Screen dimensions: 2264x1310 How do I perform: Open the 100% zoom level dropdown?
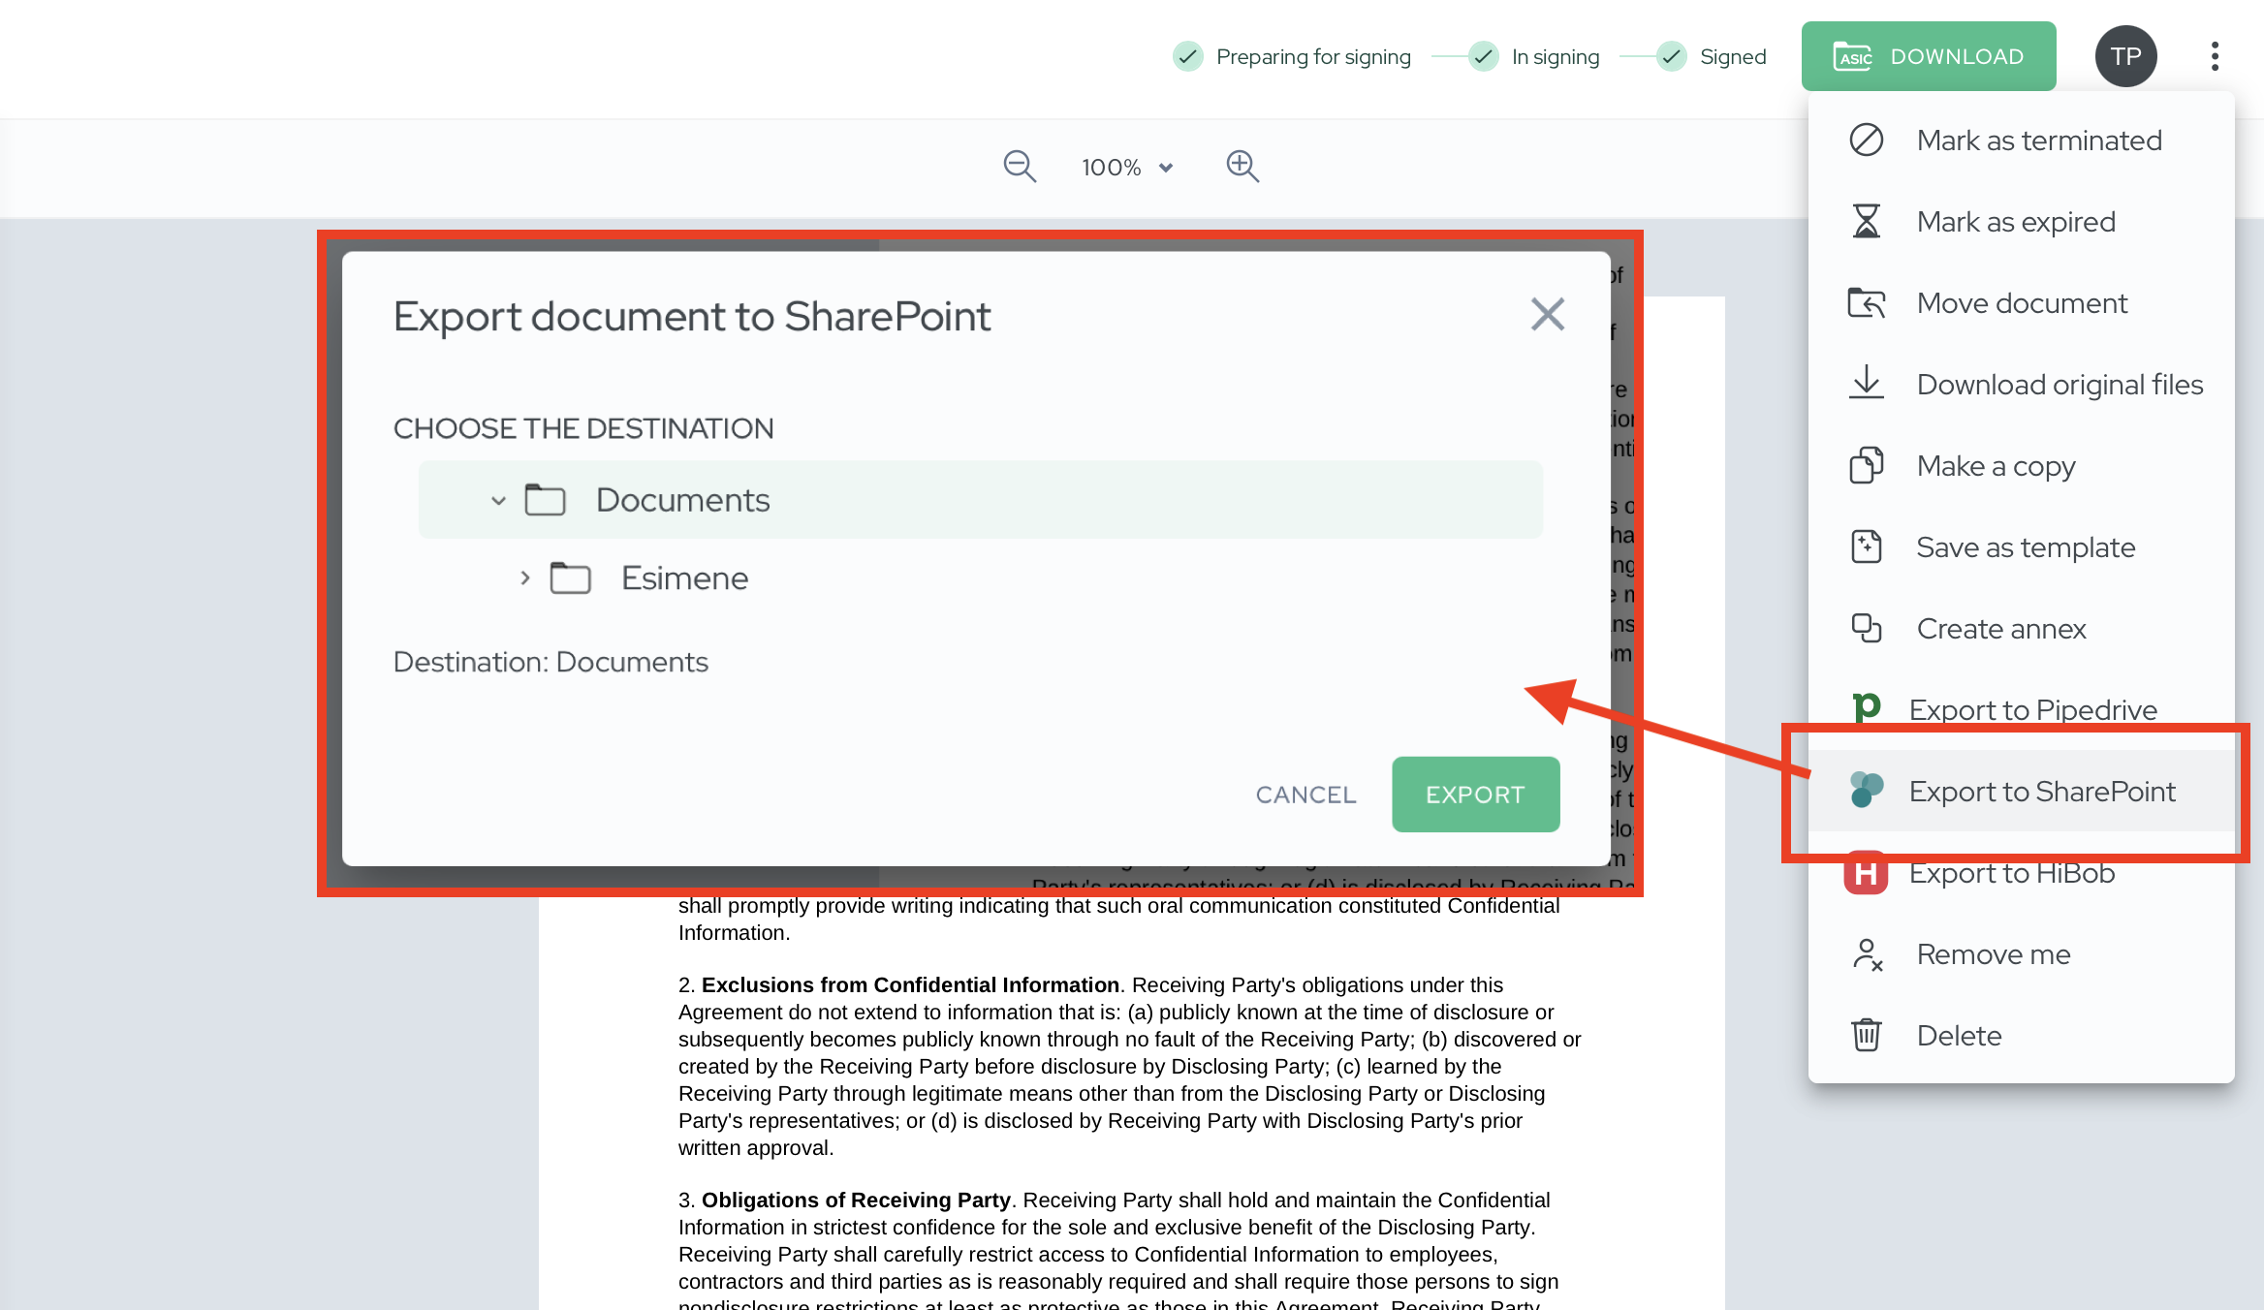(x=1127, y=168)
